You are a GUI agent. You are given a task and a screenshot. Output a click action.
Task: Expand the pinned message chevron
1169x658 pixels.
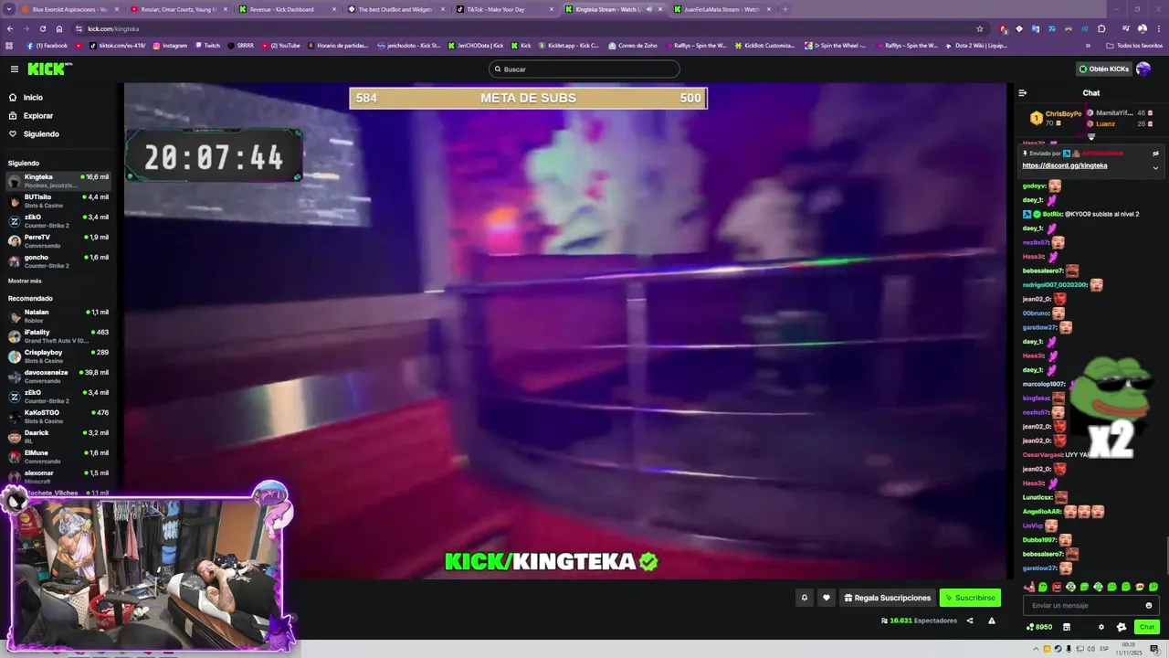point(1155,167)
